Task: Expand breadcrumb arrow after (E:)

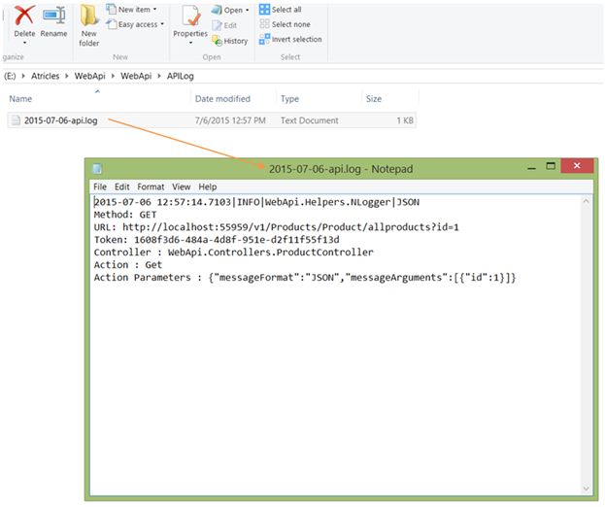Action: (x=23, y=76)
